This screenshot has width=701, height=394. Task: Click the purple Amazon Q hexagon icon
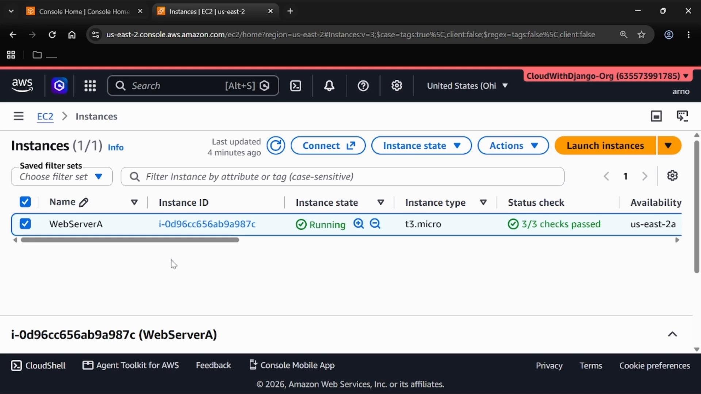click(59, 86)
